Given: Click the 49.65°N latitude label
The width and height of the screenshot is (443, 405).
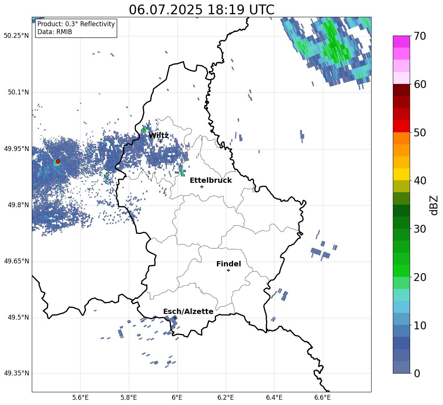Looking at the screenshot, I should coord(17,261).
